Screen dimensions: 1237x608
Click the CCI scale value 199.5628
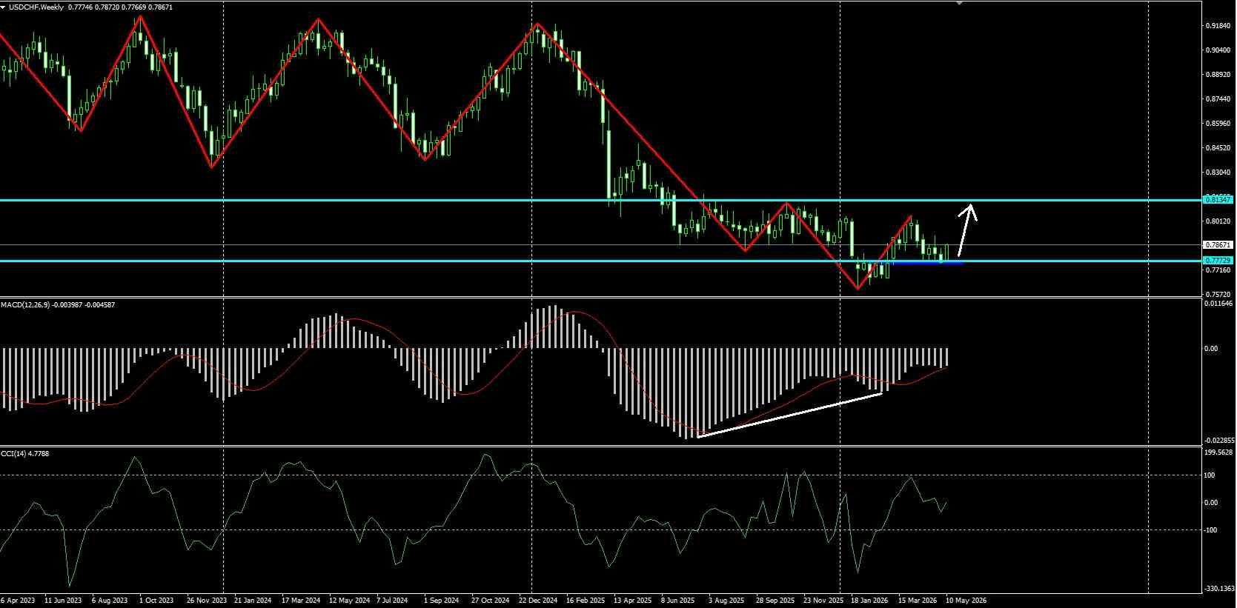tap(1220, 452)
